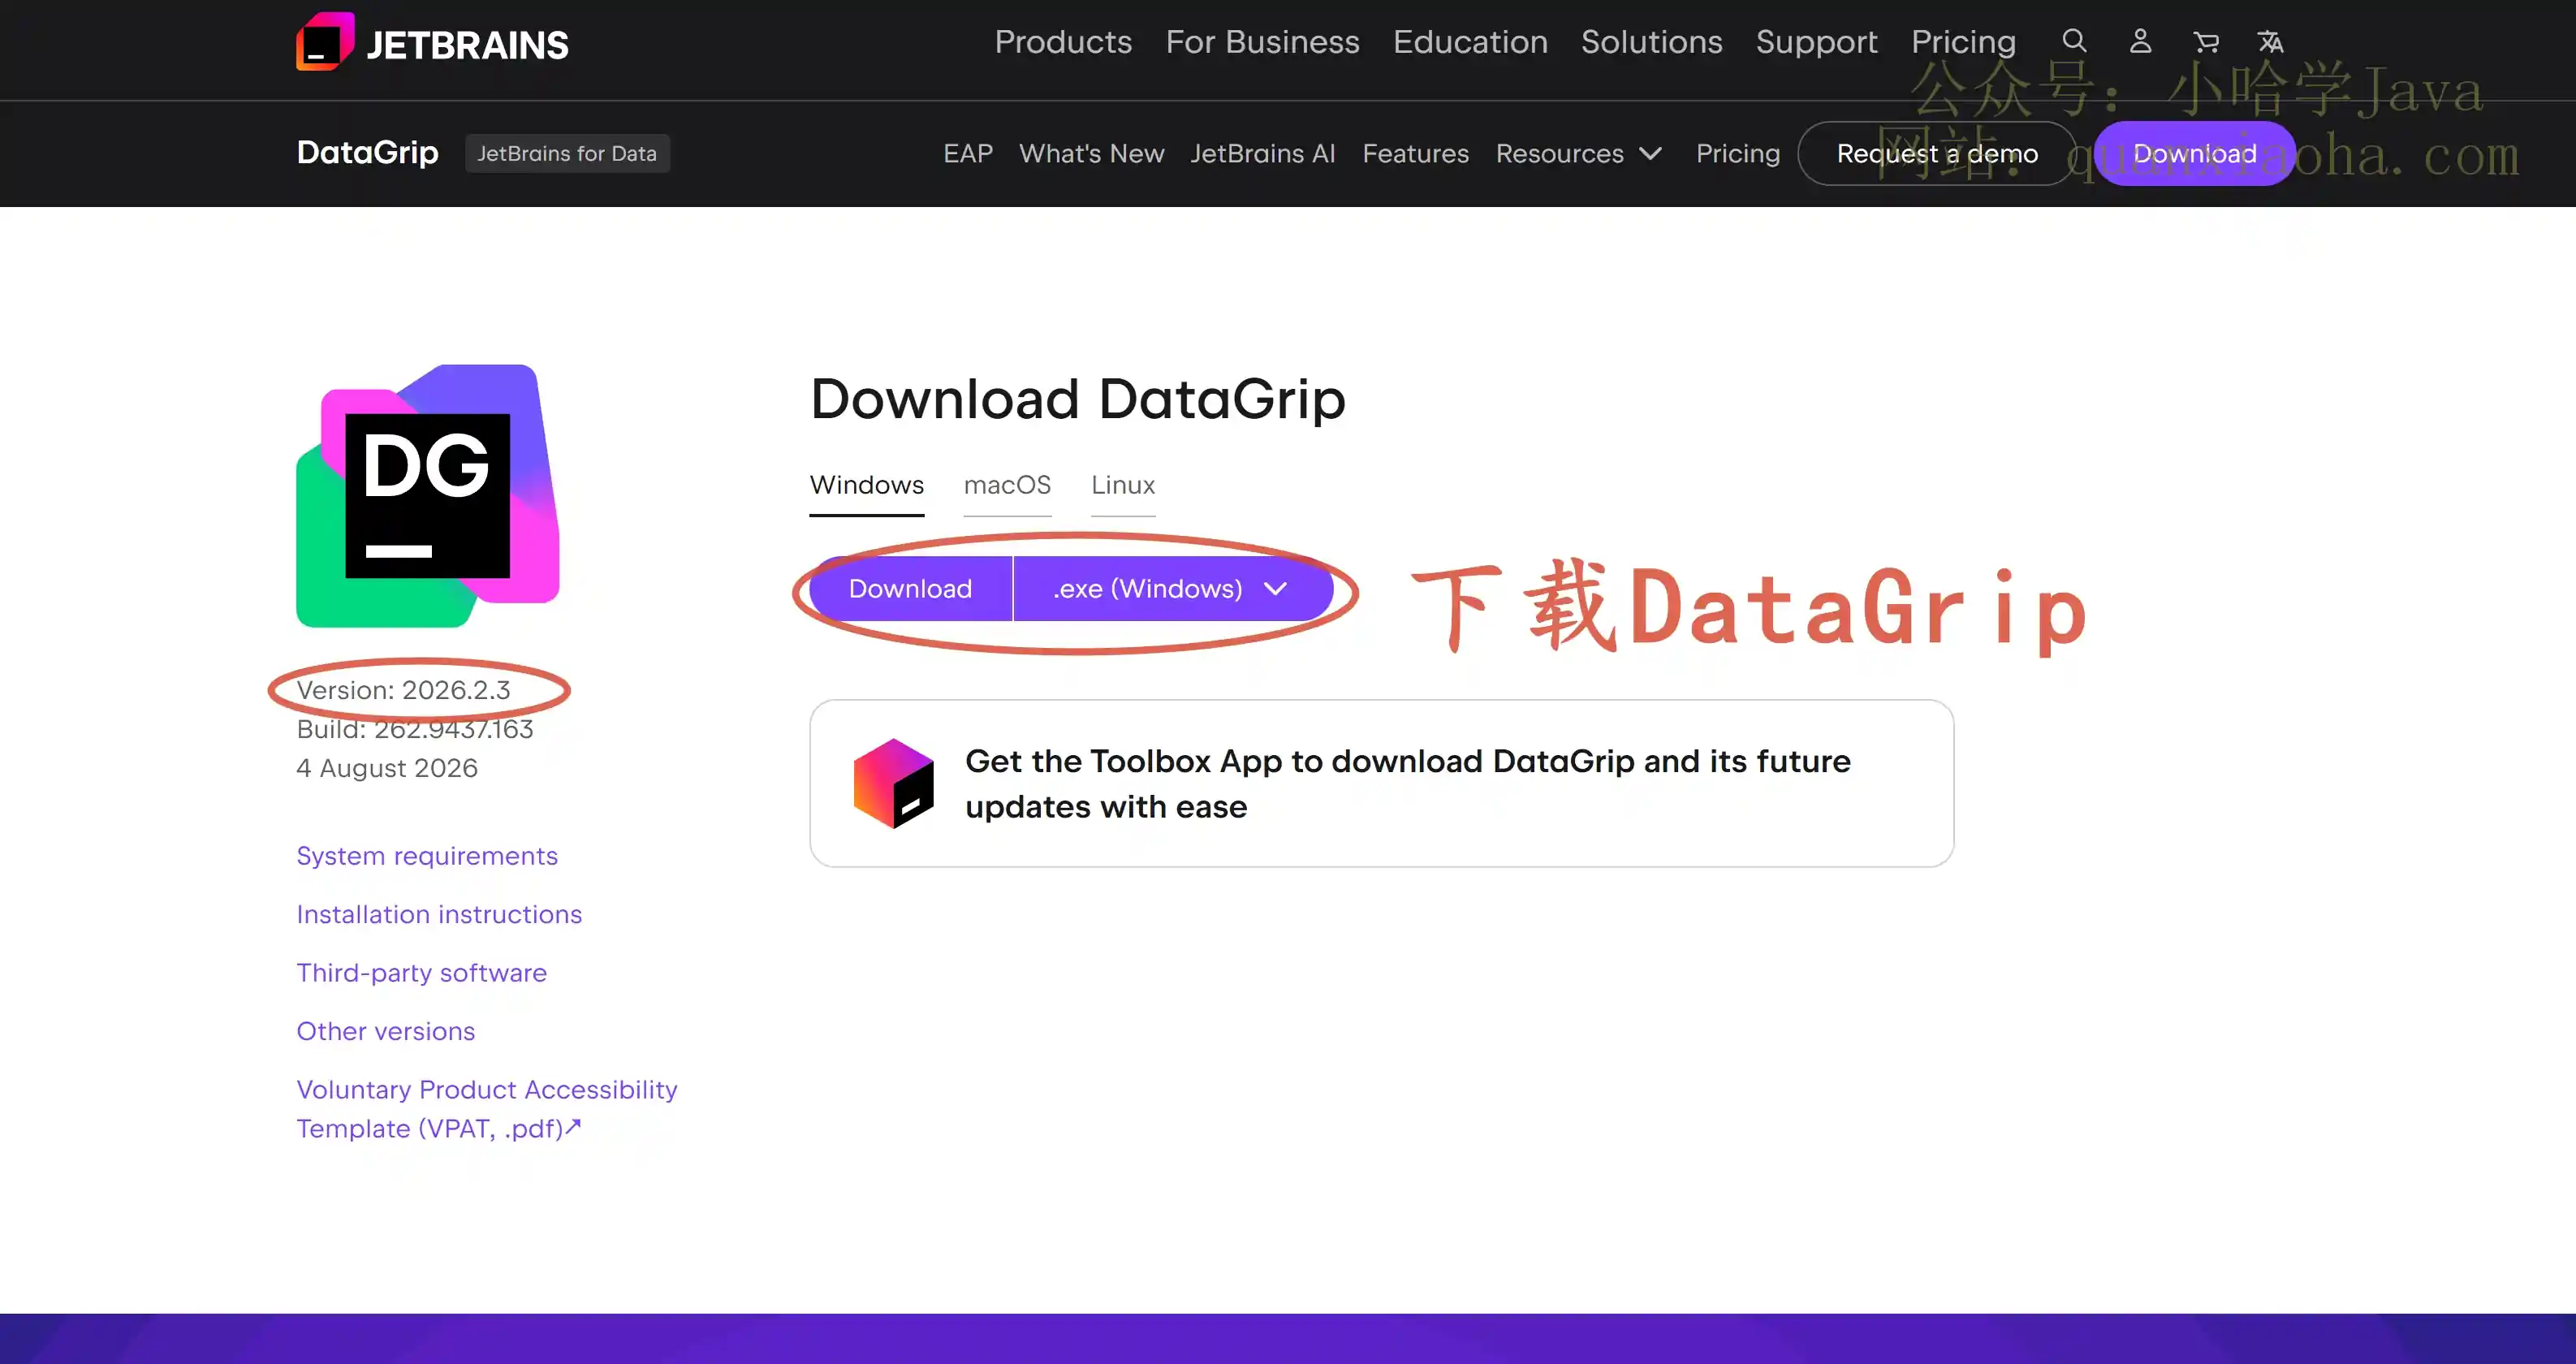The image size is (2576, 1364).
Task: Open the System requirements link
Action: pos(427,856)
